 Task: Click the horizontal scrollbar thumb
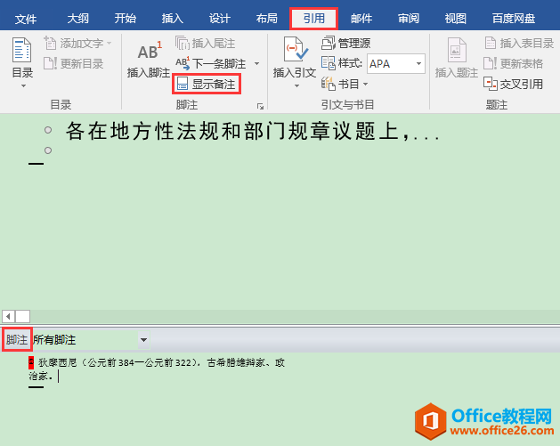tap(22, 316)
